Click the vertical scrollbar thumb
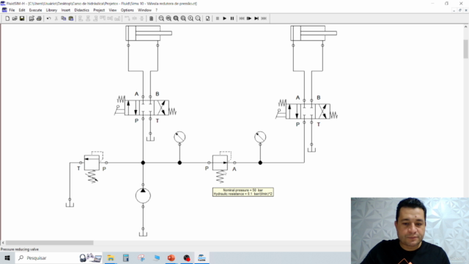The width and height of the screenshot is (469, 264). pos(466,49)
